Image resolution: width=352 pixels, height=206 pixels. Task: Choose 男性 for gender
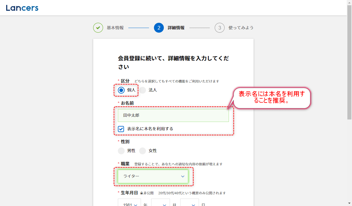121,151
